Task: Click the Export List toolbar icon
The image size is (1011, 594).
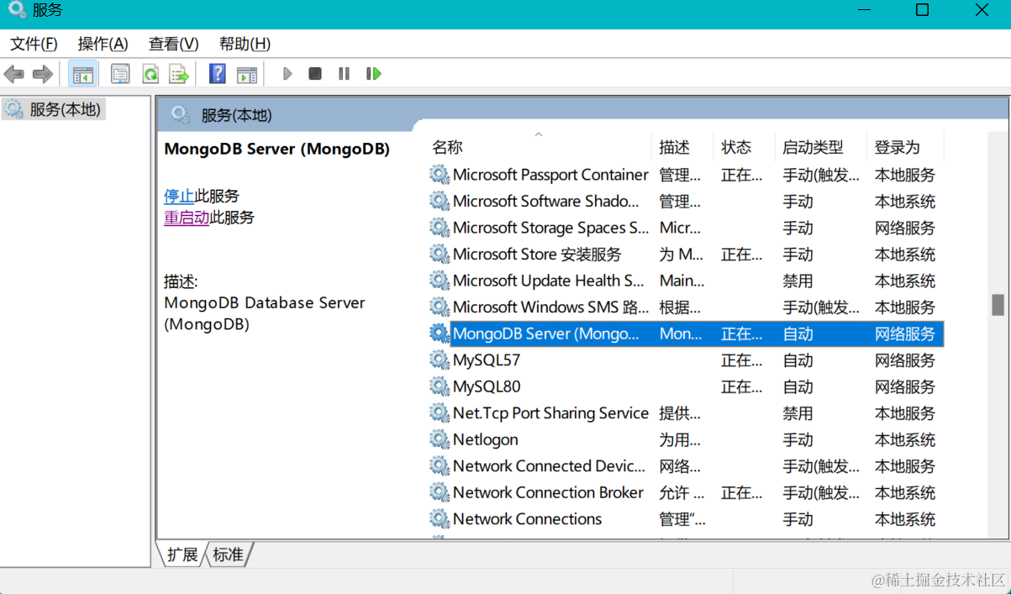Action: (x=178, y=74)
